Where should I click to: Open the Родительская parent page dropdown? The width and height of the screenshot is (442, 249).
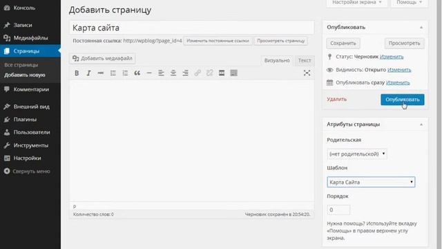pyautogui.click(x=357, y=154)
